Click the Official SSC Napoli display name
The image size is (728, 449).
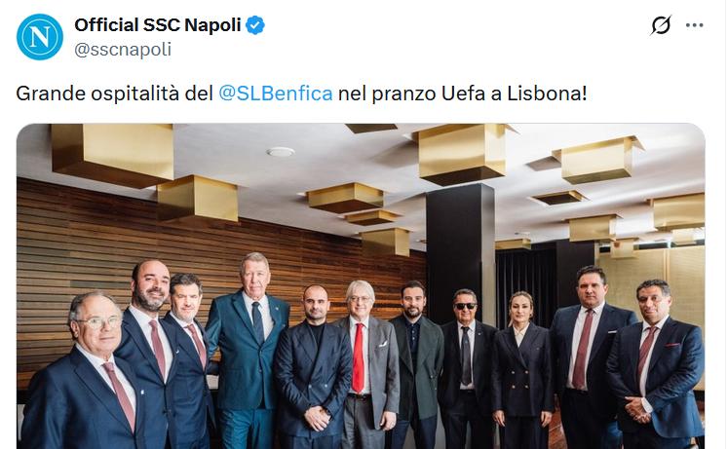click(158, 25)
